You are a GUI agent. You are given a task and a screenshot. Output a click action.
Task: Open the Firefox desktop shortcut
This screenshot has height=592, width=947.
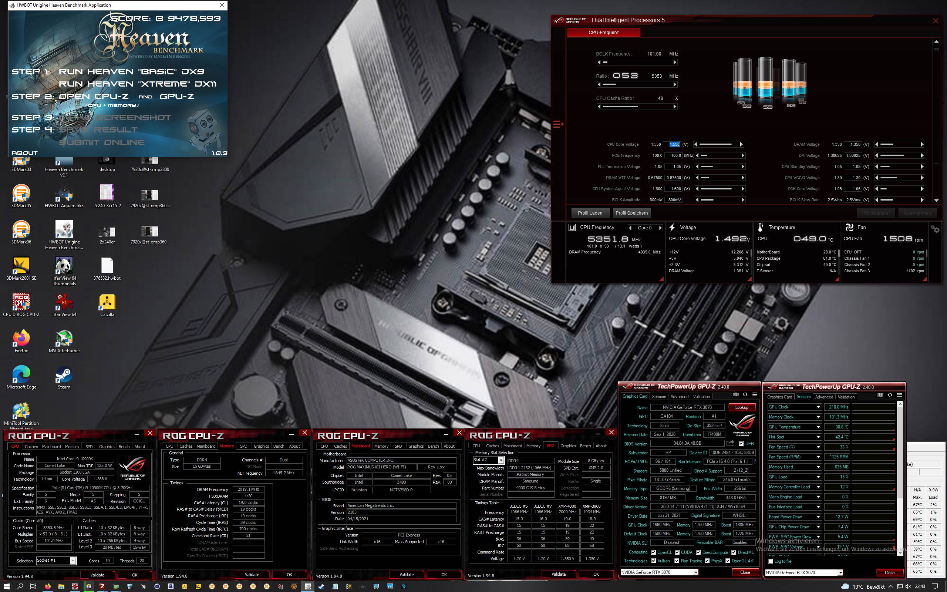pos(21,341)
